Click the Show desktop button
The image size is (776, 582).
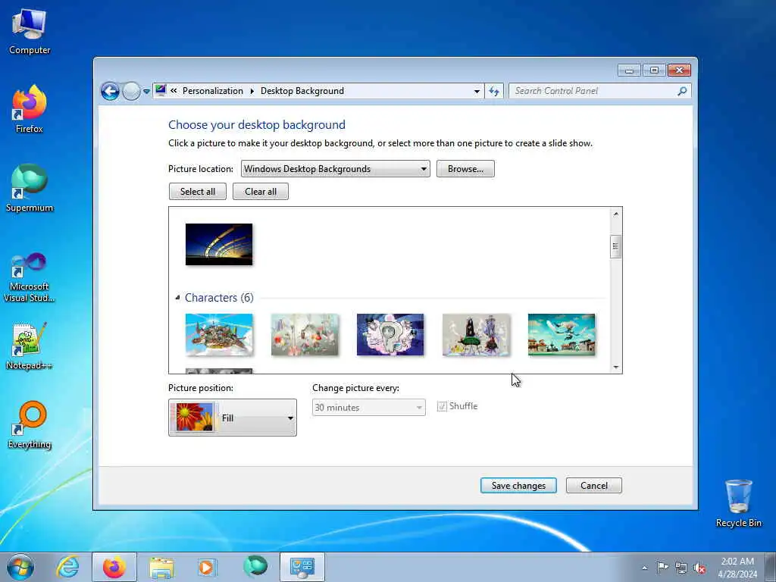pyautogui.click(x=771, y=567)
